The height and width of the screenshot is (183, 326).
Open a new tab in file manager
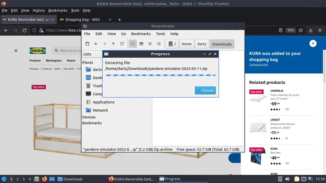coord(87,44)
